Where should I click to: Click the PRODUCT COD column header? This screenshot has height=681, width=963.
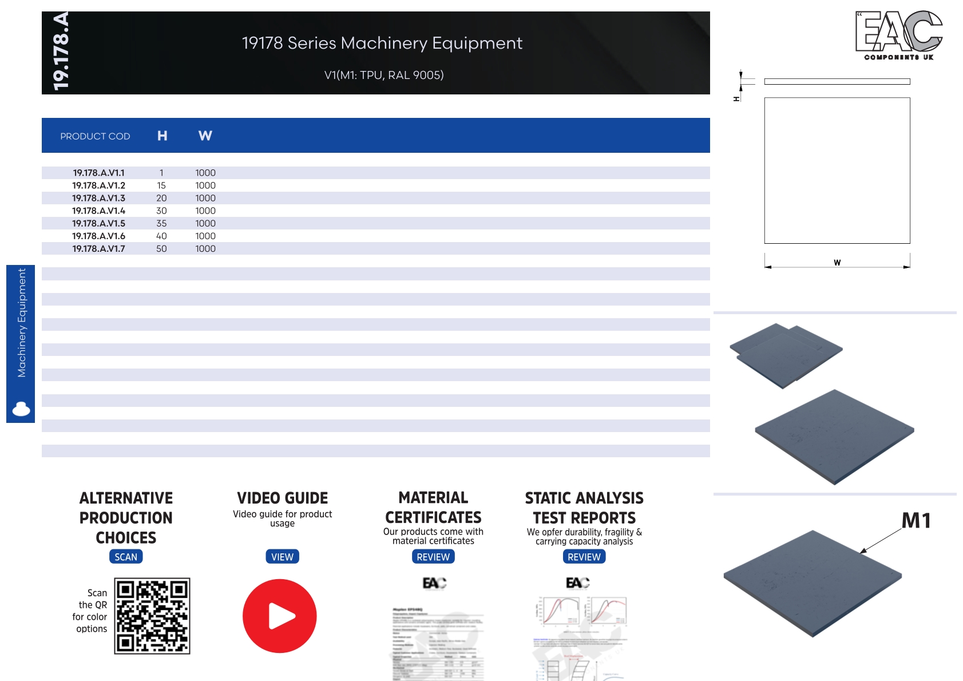click(x=95, y=136)
